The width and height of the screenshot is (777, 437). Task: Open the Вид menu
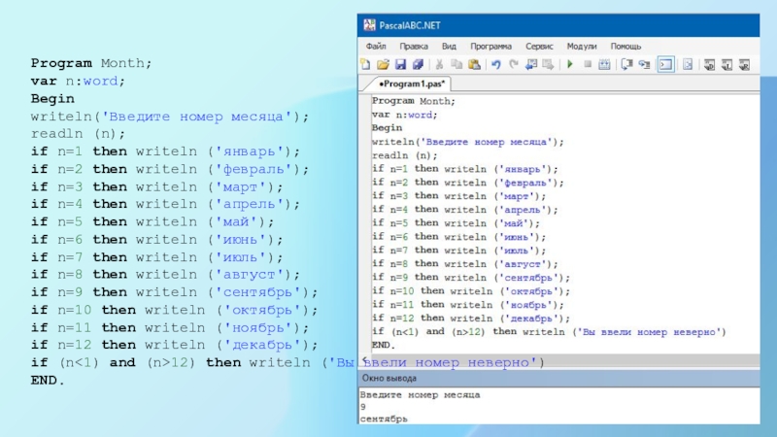449,46
